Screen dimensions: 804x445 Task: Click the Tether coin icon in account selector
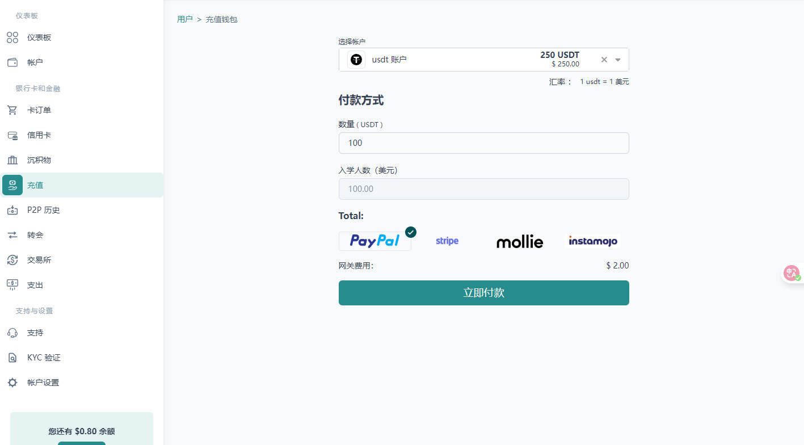[356, 60]
